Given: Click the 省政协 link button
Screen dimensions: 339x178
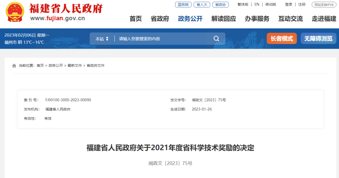Looking at the screenshot, I should pyautogui.click(x=220, y=5).
